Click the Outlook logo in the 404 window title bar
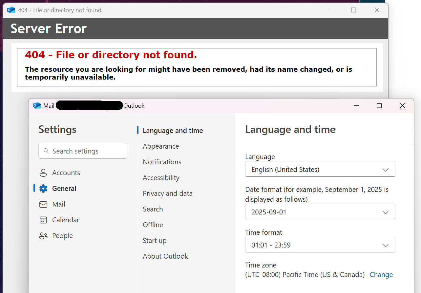 coord(11,10)
